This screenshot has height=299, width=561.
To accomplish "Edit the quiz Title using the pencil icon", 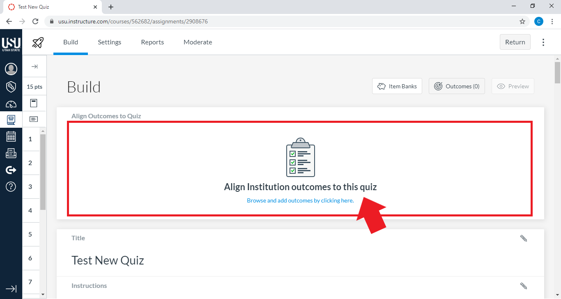I will click(x=524, y=238).
